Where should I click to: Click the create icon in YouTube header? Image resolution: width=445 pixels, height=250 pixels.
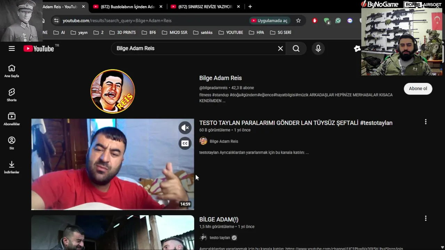357,49
